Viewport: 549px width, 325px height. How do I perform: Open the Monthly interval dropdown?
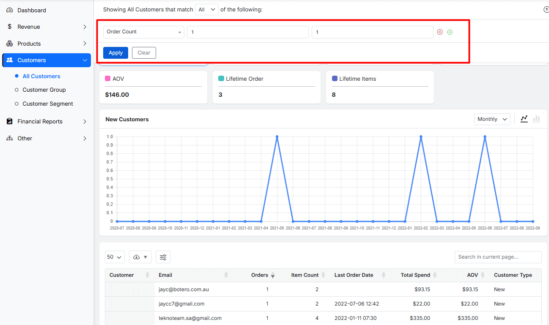point(492,119)
